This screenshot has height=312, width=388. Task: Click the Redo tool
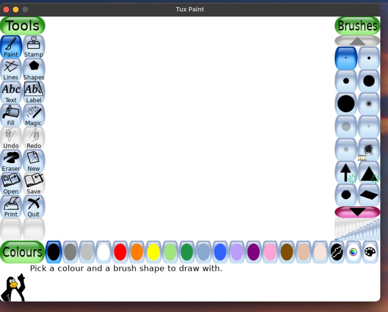34,138
